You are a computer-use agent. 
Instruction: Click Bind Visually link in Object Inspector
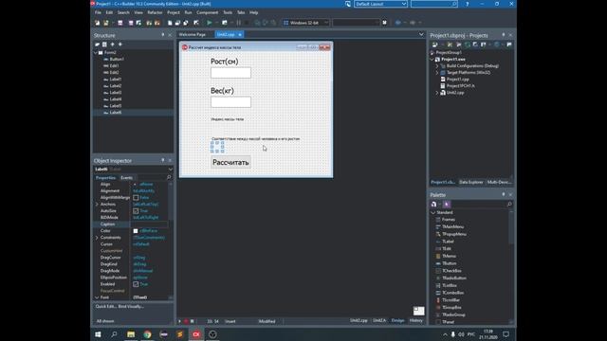131,307
